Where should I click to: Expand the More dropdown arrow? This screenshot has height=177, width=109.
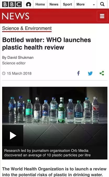pos(94,5)
